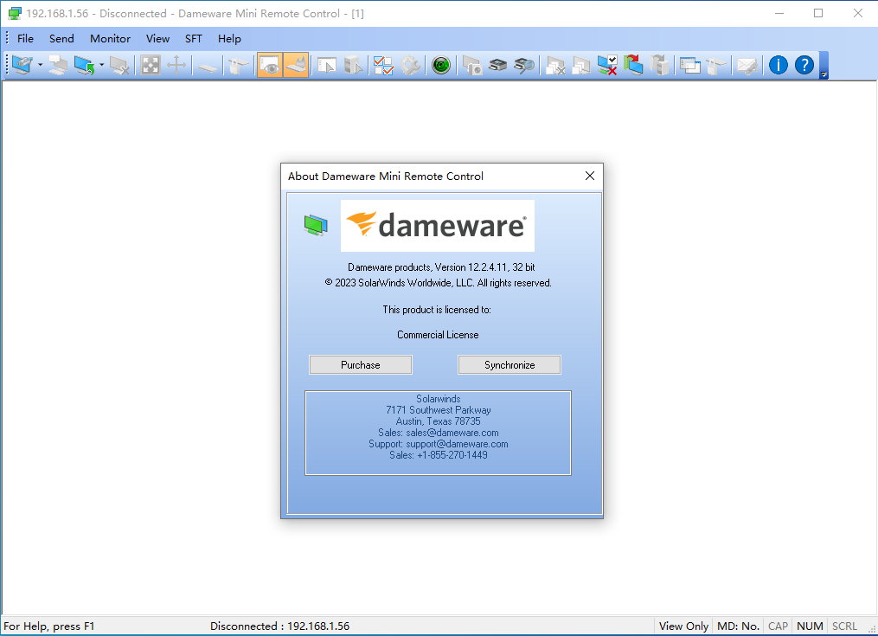The width and height of the screenshot is (878, 636).
Task: Maximize the Dameware main window
Action: (818, 13)
